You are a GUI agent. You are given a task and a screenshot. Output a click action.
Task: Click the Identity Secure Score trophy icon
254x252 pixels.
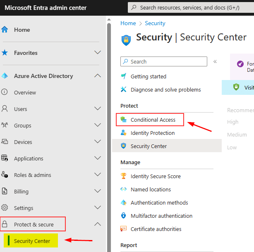click(x=123, y=176)
